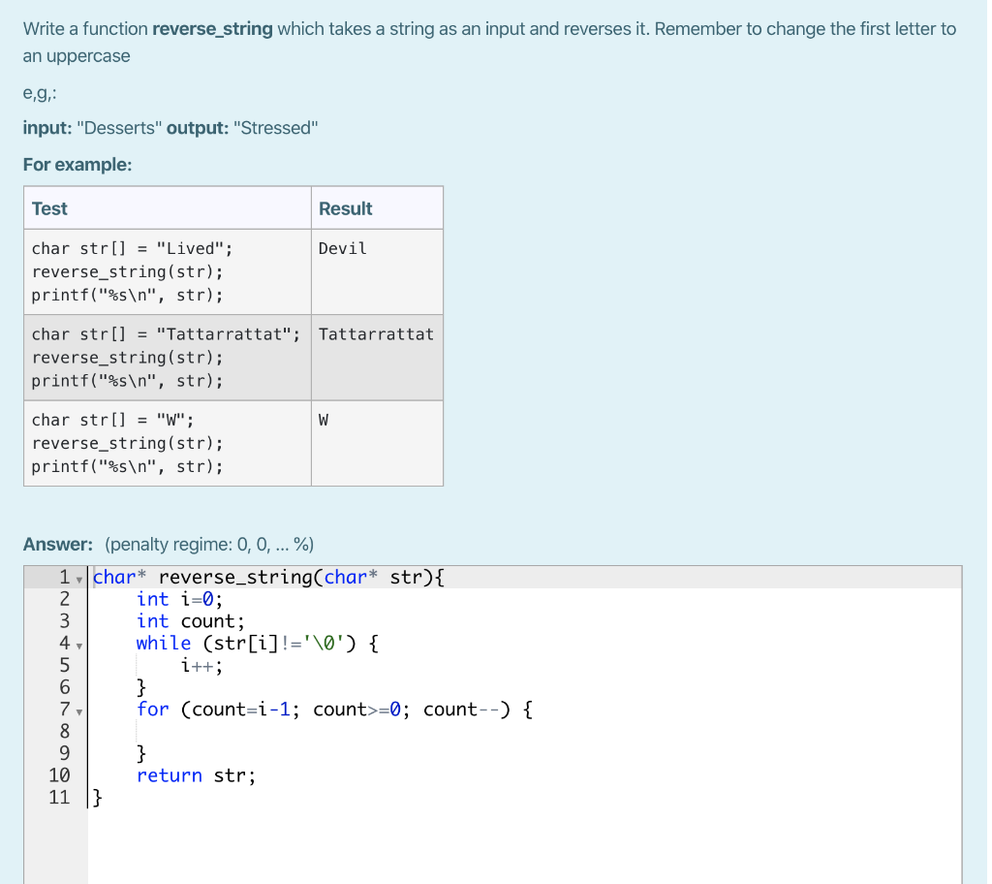Collapse the for loop using line 7 fold arrow
The width and height of the screenshot is (992, 884).
click(x=77, y=710)
